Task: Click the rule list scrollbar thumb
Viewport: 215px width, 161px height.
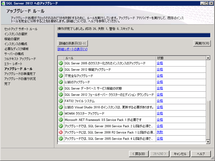Action: click(208, 120)
